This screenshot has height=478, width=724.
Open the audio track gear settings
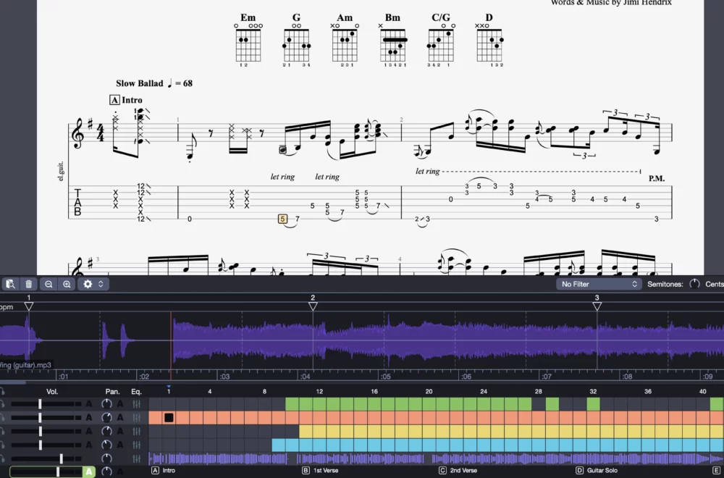coord(88,284)
